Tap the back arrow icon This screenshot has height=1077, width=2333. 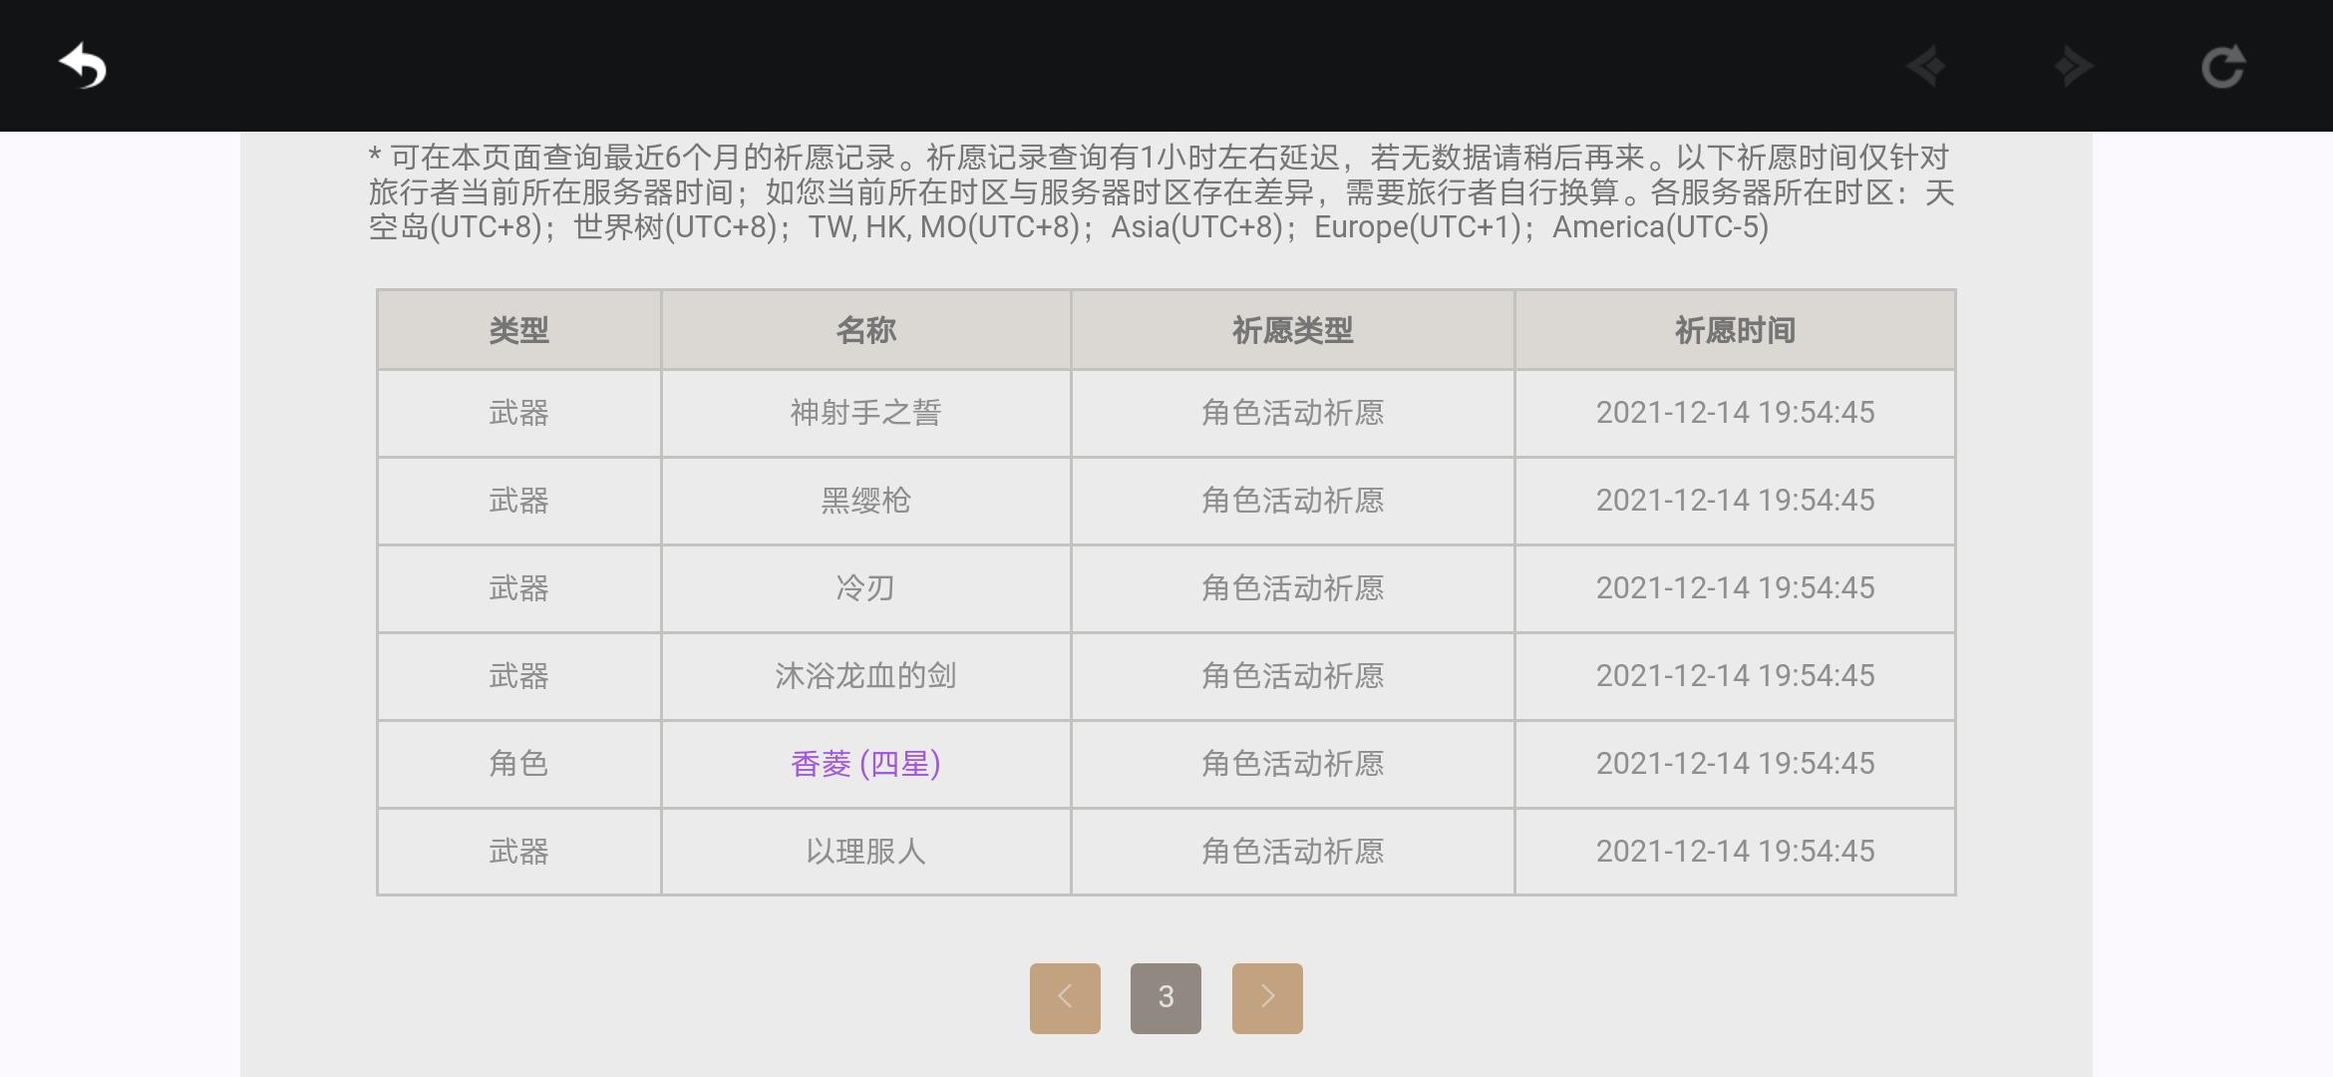pos(83,67)
